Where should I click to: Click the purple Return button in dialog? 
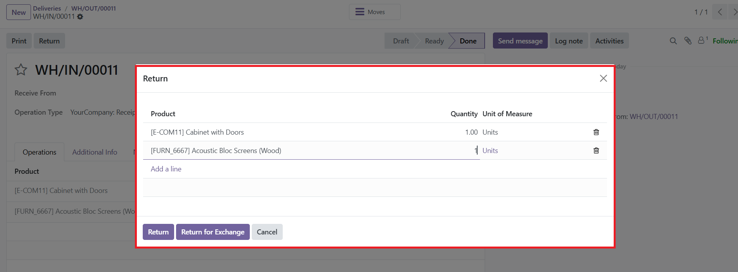158,232
